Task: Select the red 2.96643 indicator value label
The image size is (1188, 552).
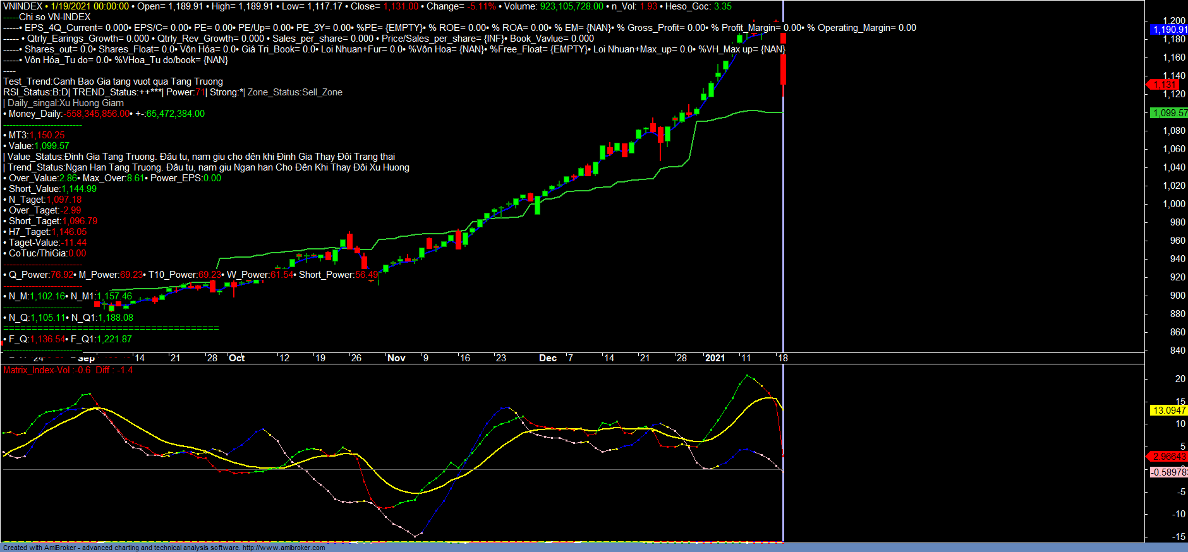Action: click(1168, 457)
